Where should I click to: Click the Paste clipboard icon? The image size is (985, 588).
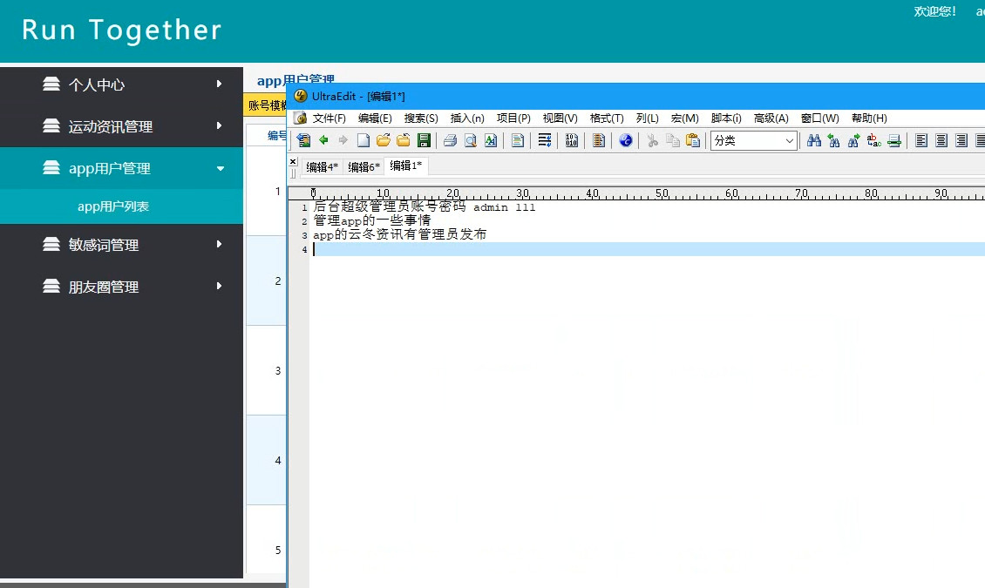click(x=693, y=140)
